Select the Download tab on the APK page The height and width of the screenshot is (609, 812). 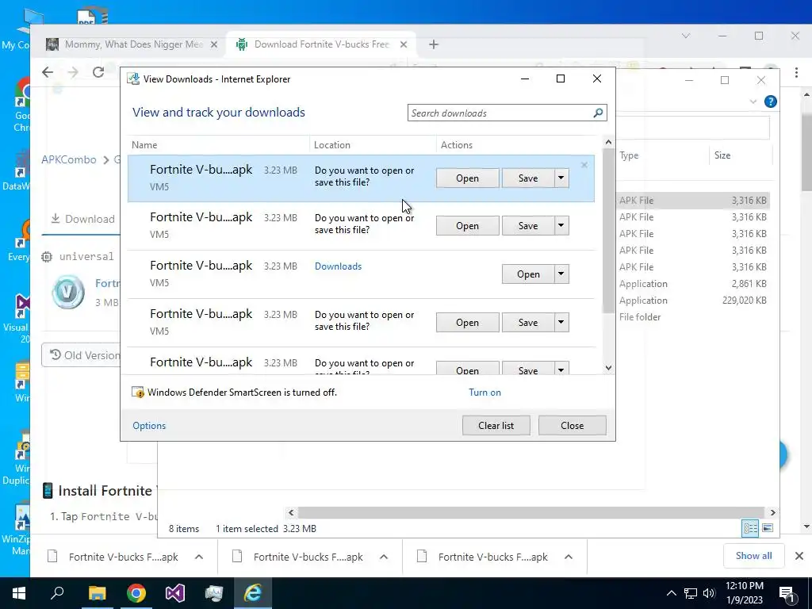click(82, 219)
